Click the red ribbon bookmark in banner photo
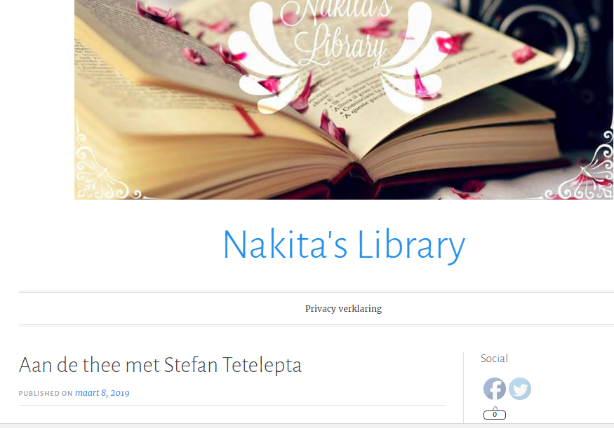The width and height of the screenshot is (614, 428). coord(249,121)
